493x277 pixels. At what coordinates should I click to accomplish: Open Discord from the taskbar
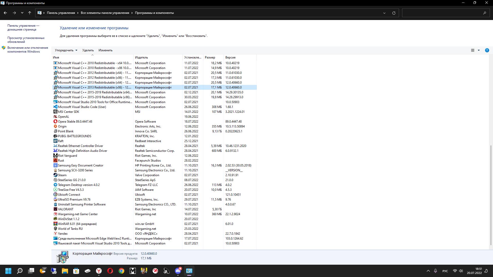pos(178,271)
